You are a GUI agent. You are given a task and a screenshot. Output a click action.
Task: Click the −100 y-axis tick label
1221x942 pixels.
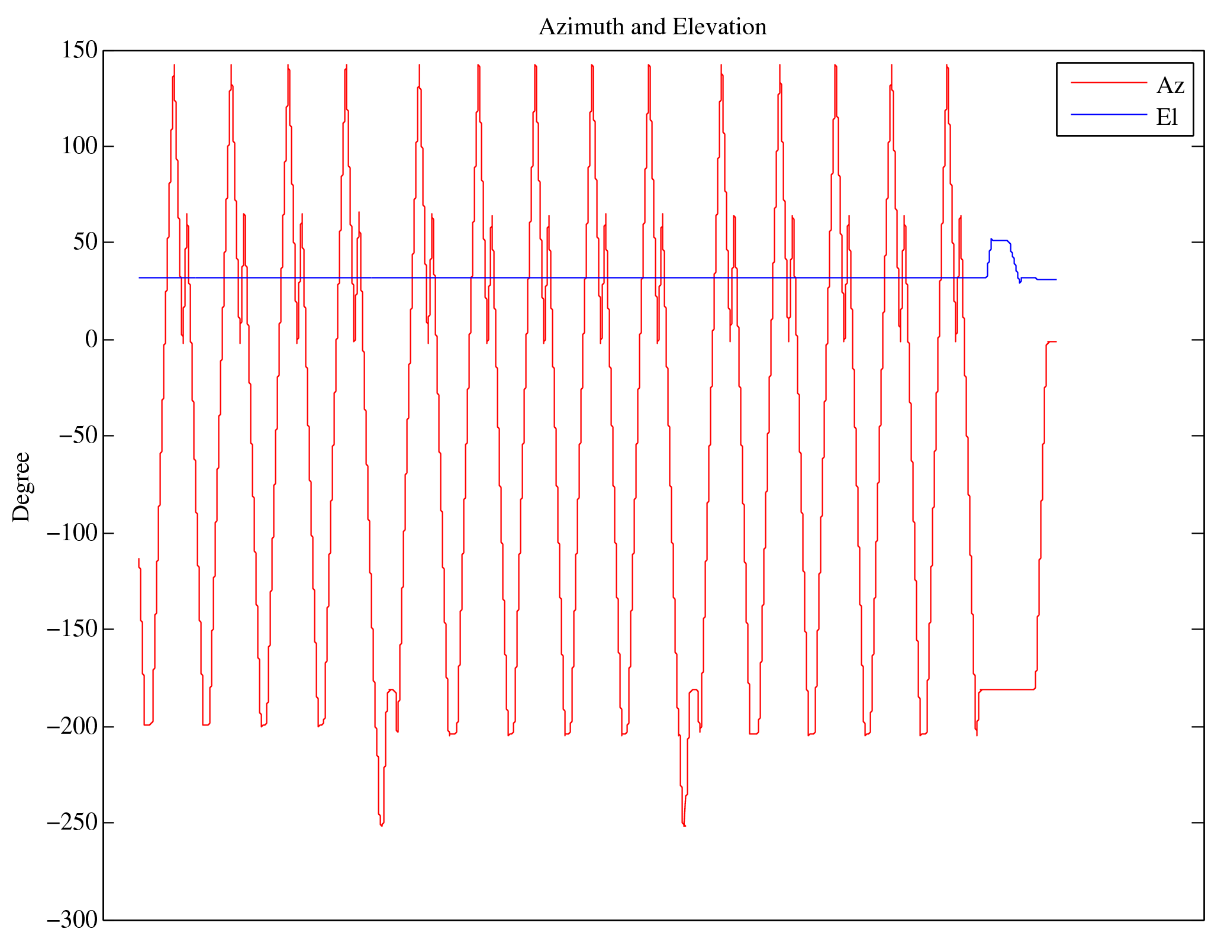click(x=72, y=533)
